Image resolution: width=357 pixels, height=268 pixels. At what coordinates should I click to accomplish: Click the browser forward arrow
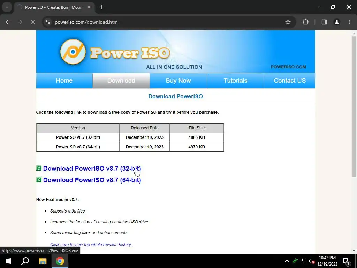tap(20, 22)
